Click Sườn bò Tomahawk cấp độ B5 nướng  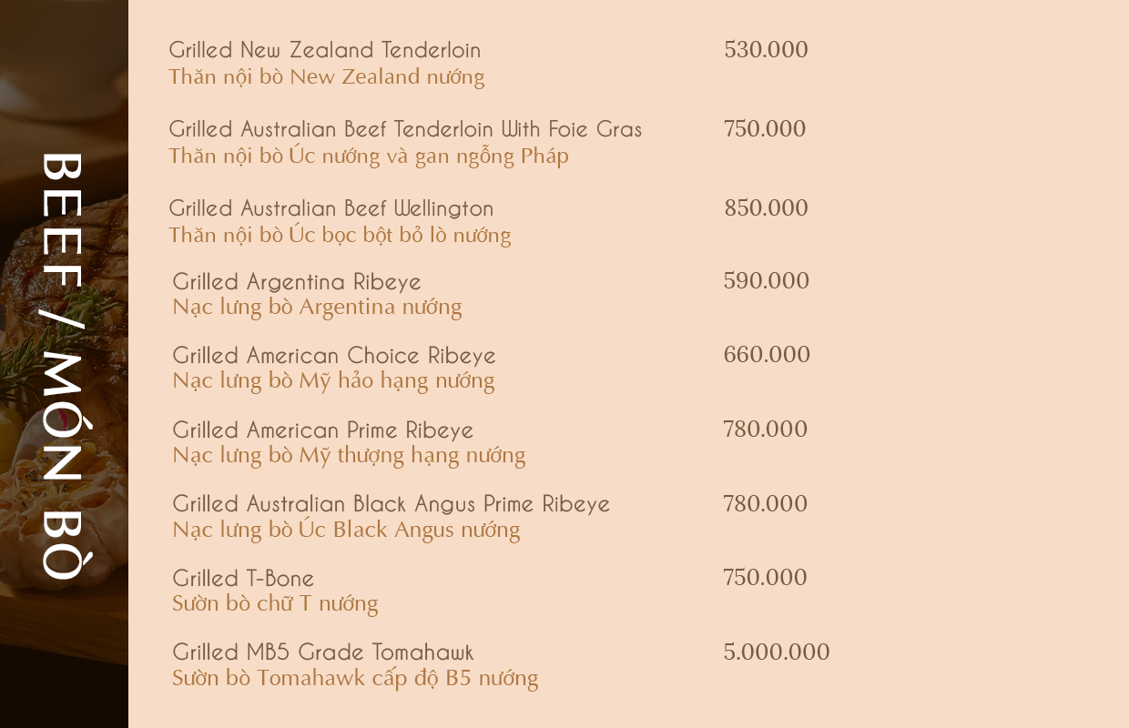coord(355,678)
